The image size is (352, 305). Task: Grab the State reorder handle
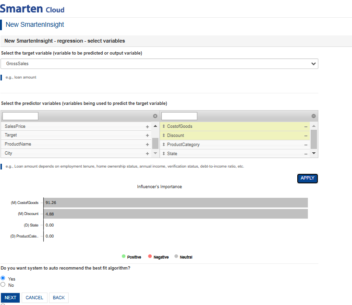[164, 154]
